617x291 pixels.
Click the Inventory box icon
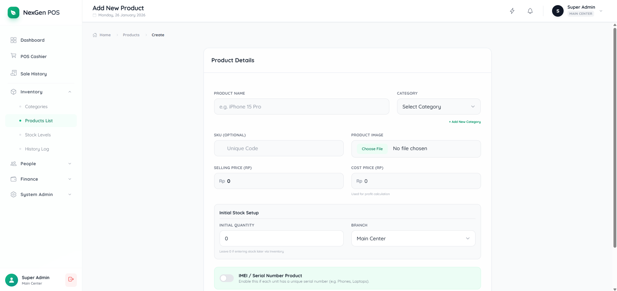pos(13,91)
